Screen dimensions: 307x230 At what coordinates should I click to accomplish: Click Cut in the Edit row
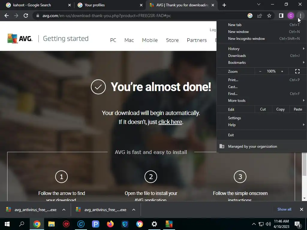pos(263,109)
